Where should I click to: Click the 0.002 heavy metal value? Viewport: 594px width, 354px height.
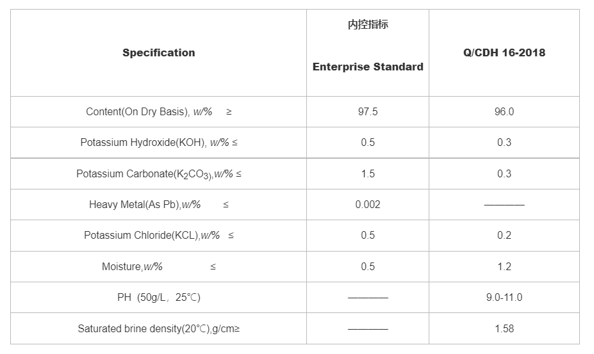[367, 204]
